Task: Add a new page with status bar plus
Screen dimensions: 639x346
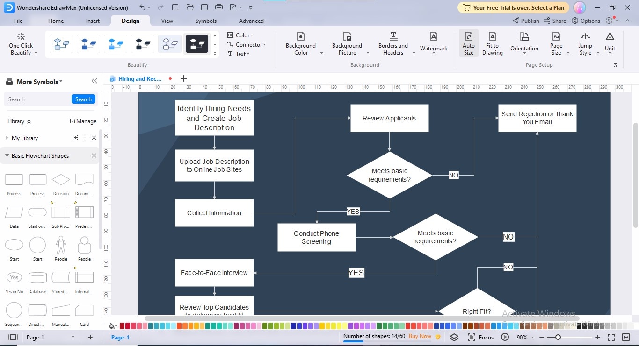Action: point(90,337)
